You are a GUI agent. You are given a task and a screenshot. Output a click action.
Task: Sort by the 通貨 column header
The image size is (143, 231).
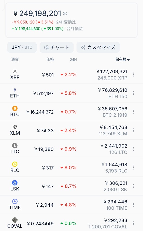click(15, 60)
